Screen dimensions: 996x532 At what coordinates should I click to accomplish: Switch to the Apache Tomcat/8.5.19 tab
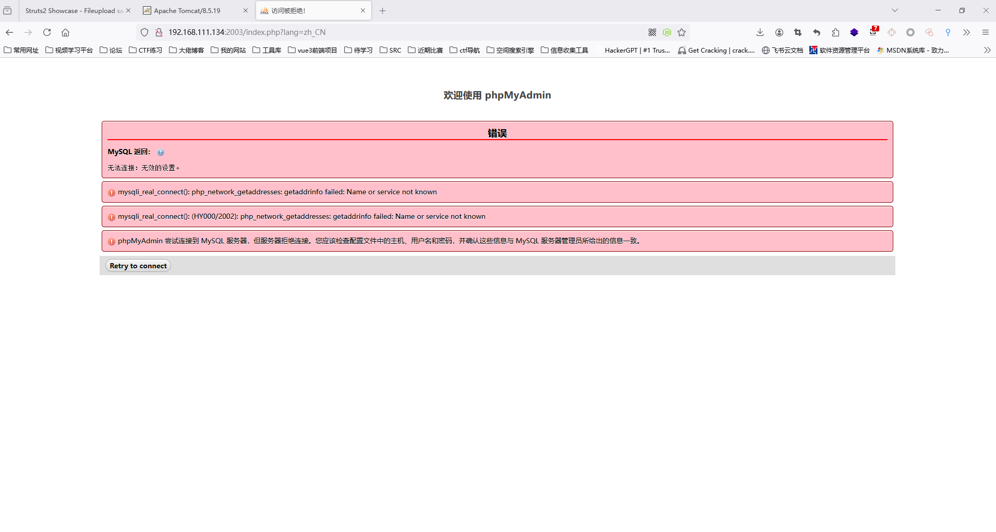pyautogui.click(x=188, y=10)
